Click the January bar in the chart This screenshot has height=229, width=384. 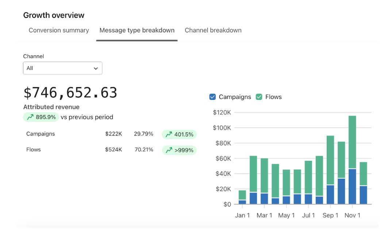tap(242, 197)
